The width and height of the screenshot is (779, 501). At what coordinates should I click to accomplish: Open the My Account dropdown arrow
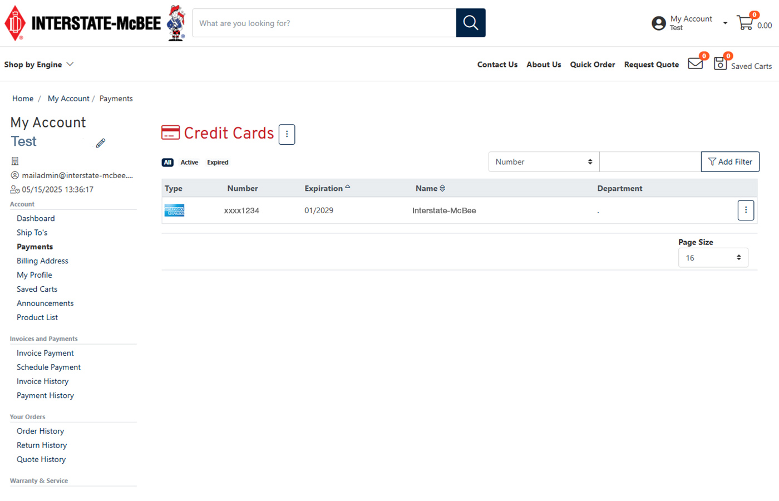click(x=725, y=23)
